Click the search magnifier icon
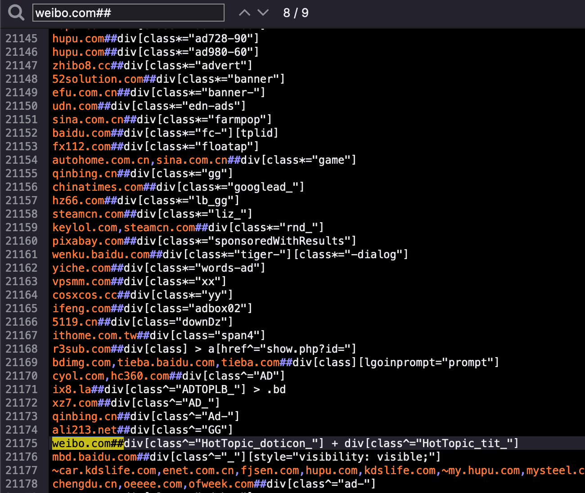Screen dimensions: 585x493 click(16, 13)
